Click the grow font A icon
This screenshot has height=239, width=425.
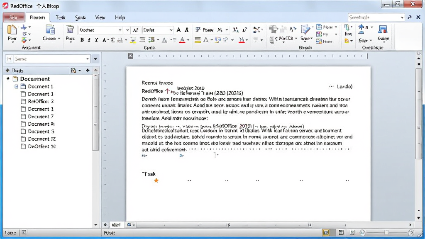[178, 30]
